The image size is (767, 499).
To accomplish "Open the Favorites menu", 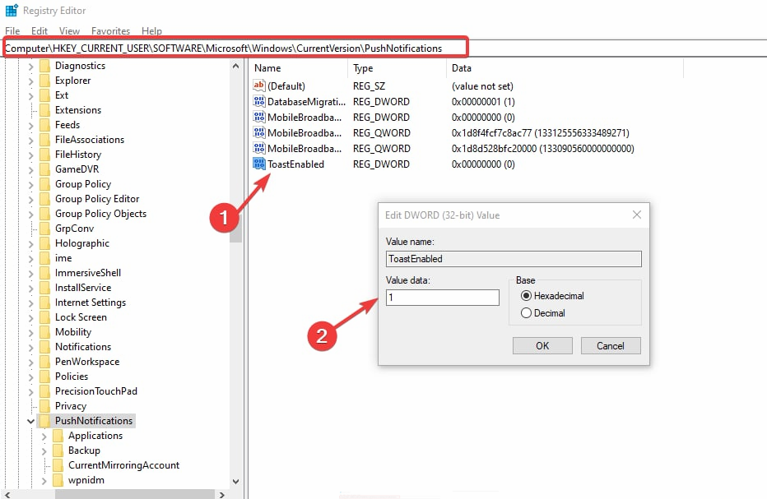I will pyautogui.click(x=110, y=30).
